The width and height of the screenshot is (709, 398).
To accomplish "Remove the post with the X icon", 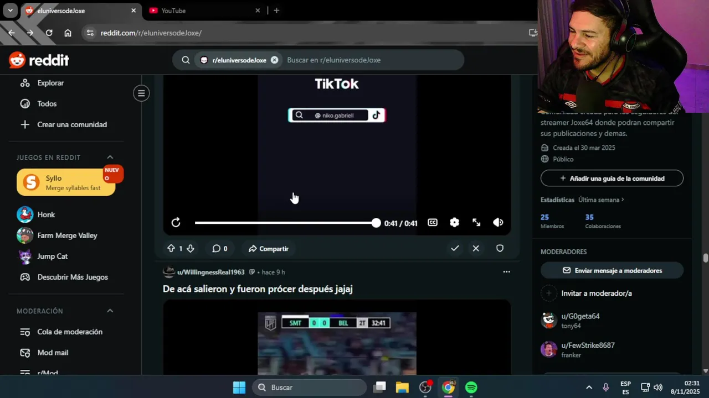I will click(476, 249).
